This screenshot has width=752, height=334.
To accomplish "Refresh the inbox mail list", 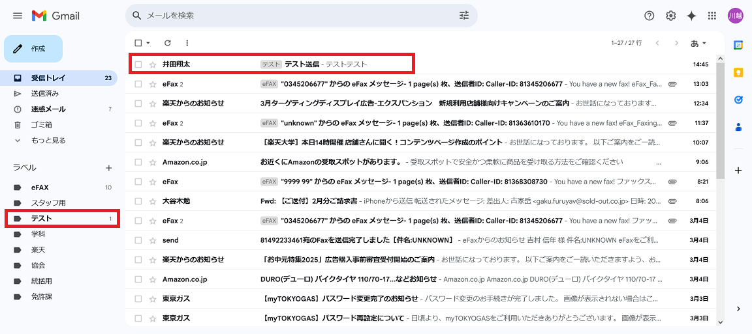I will point(168,43).
